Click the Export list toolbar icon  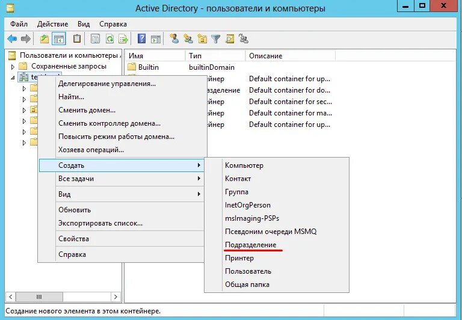123,38
